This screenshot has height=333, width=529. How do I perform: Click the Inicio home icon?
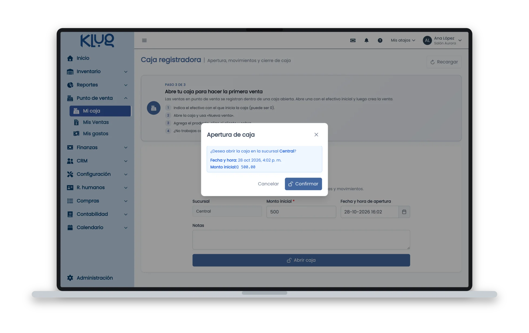click(x=70, y=58)
